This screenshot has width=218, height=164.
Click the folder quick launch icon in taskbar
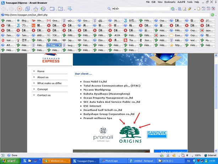(30, 161)
